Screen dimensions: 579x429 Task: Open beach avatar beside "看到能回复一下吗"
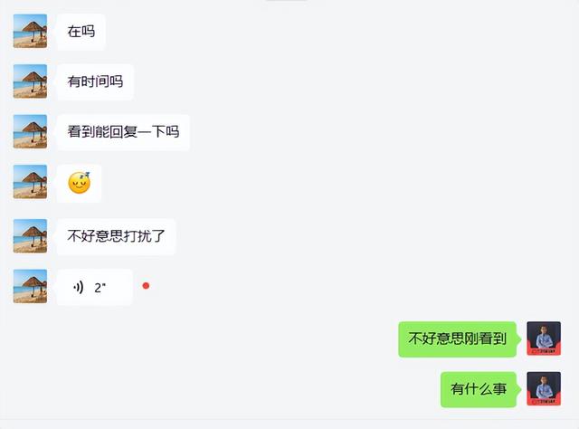pyautogui.click(x=30, y=131)
